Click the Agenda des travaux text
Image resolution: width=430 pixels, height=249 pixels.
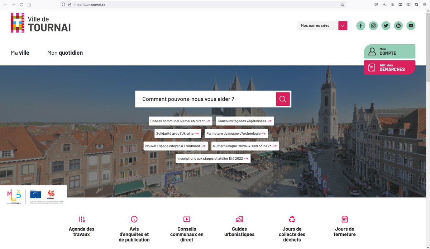click(82, 232)
